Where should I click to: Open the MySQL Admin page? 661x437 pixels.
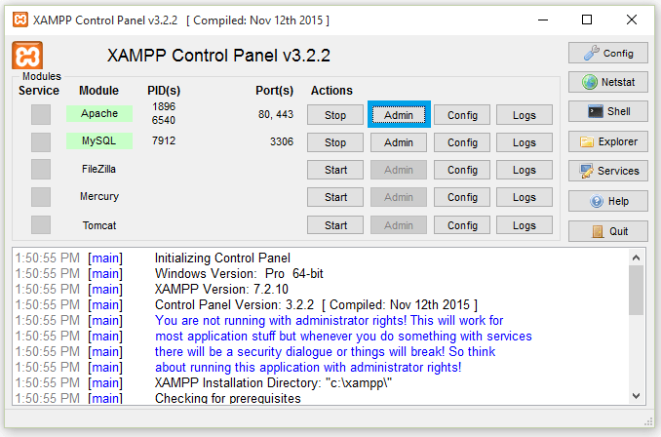pyautogui.click(x=398, y=142)
